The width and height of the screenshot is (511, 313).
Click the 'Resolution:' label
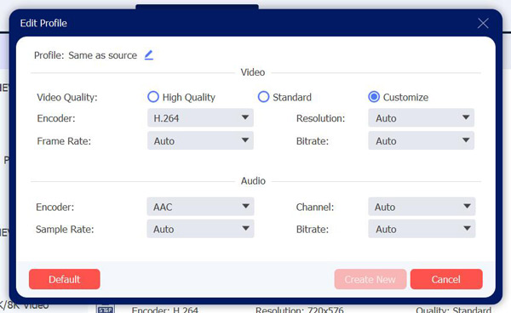(320, 118)
